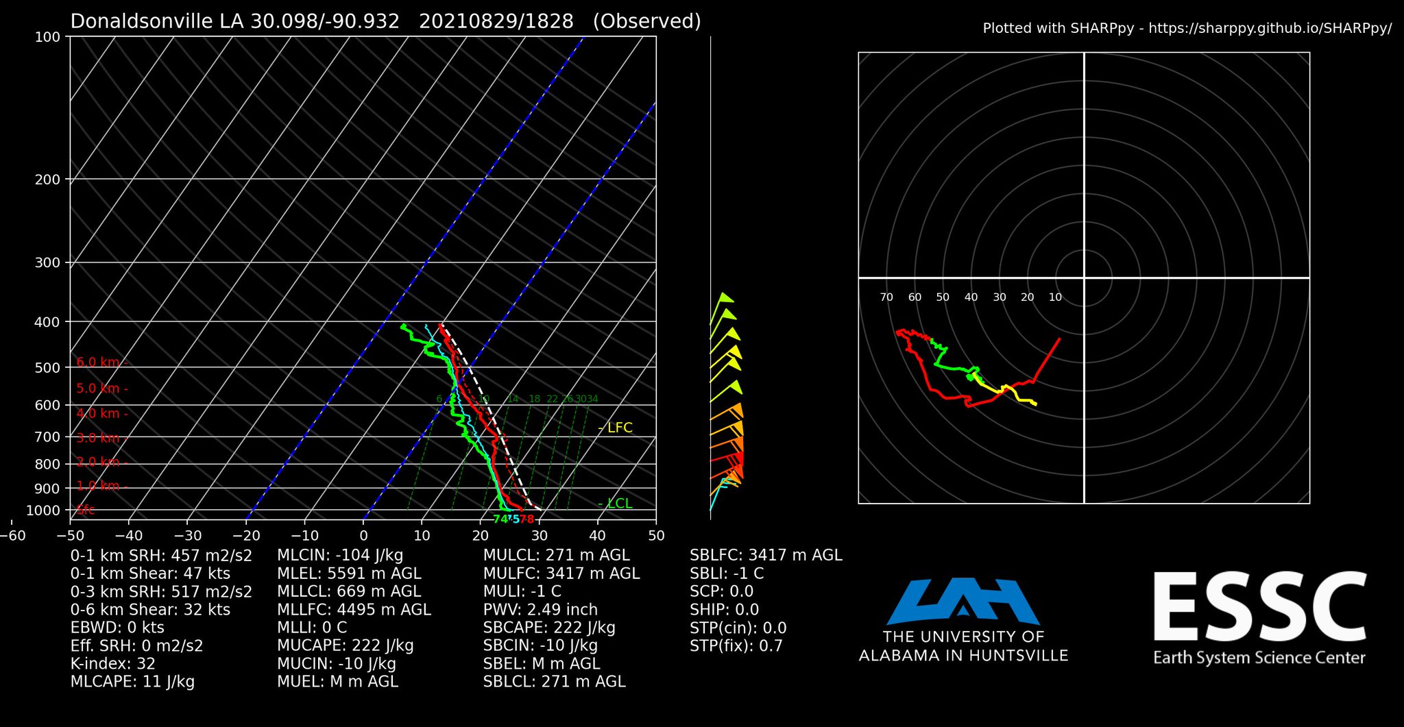Click the 70 knot hodograph ring label
Image resolution: width=1404 pixels, height=727 pixels.
[x=886, y=297]
